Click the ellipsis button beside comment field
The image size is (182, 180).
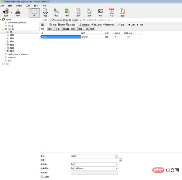120,160
